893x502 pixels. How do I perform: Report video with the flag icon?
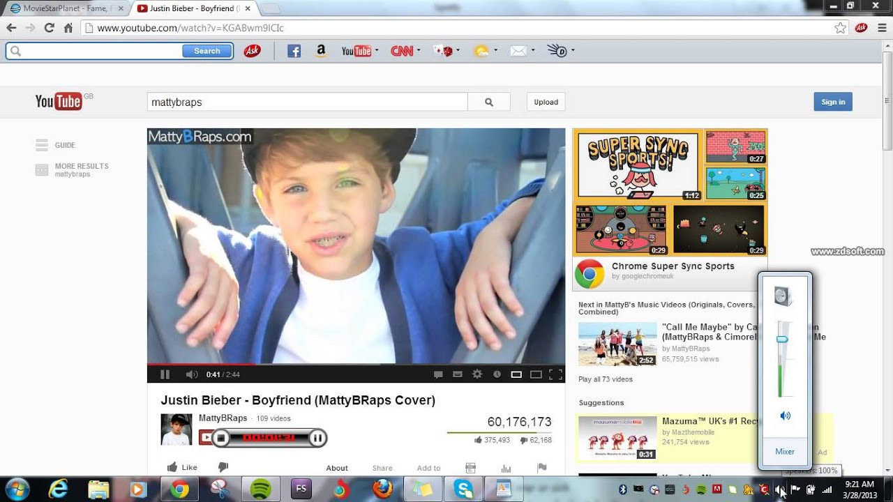(x=542, y=468)
